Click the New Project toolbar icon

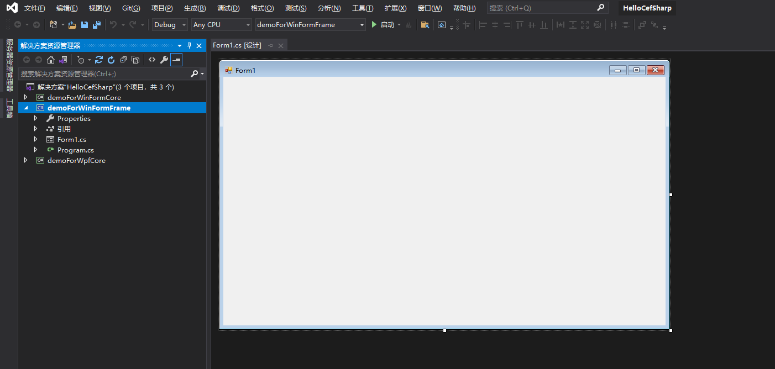(53, 25)
